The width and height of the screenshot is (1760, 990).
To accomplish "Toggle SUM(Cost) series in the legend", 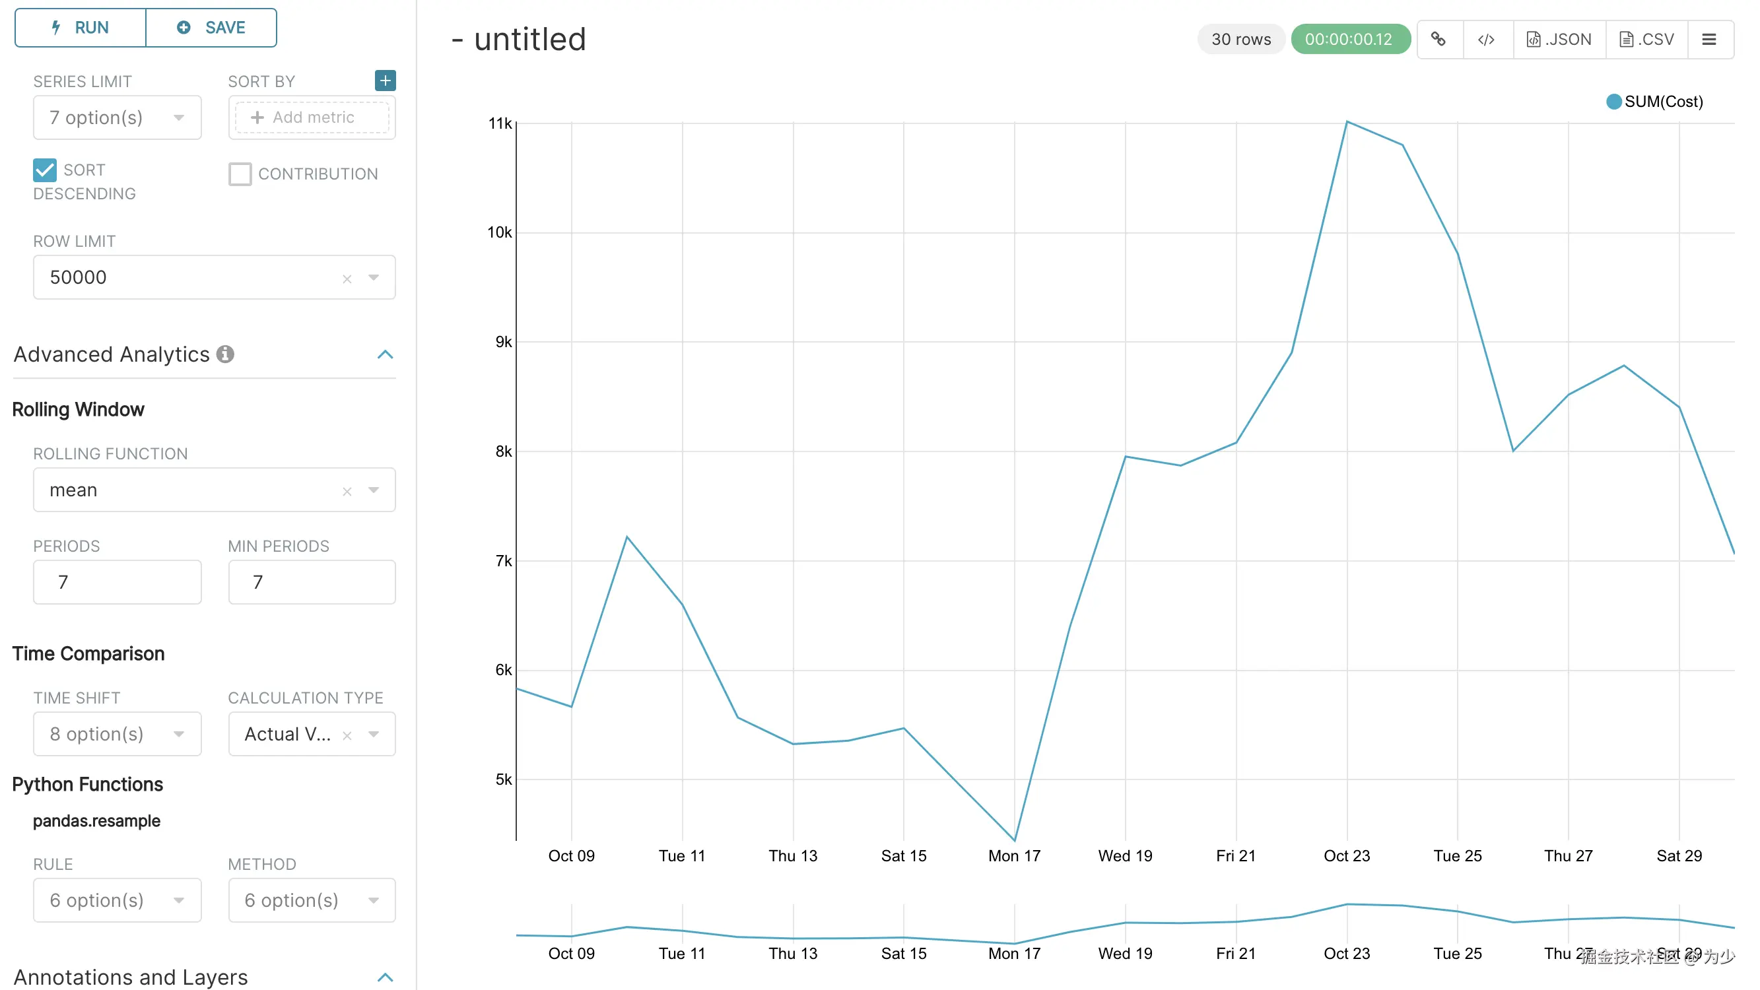I will point(1654,102).
